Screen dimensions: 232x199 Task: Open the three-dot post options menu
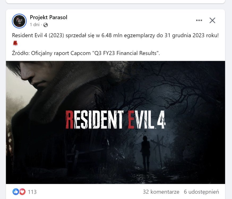click(199, 20)
